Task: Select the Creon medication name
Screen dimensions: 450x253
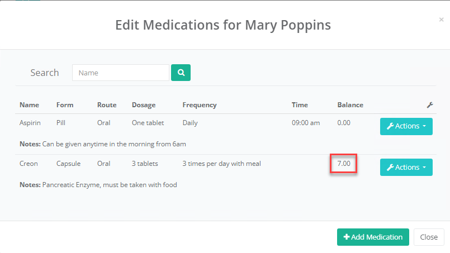Action: coord(29,164)
